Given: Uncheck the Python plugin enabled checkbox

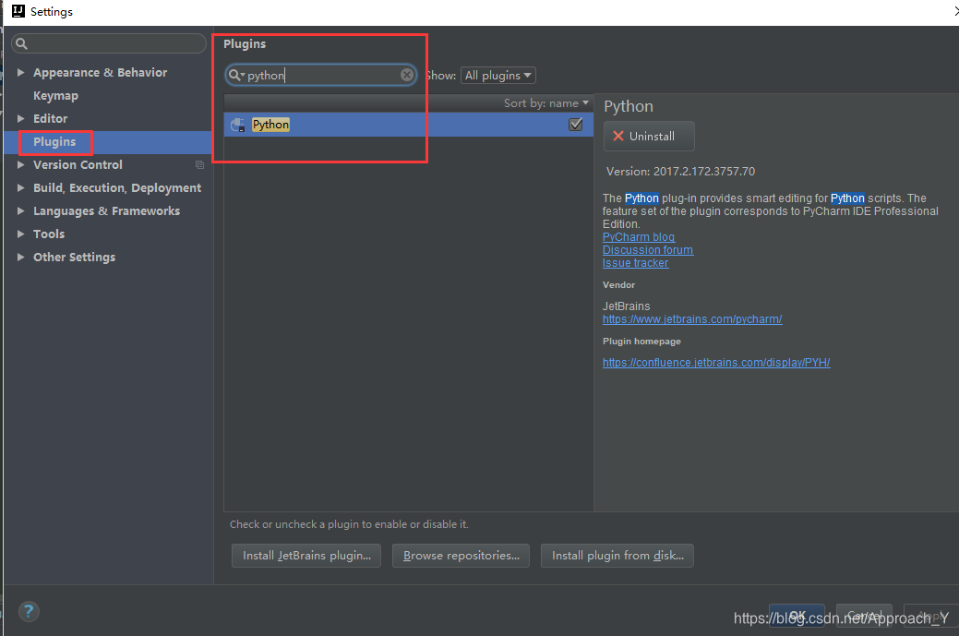Looking at the screenshot, I should [576, 125].
